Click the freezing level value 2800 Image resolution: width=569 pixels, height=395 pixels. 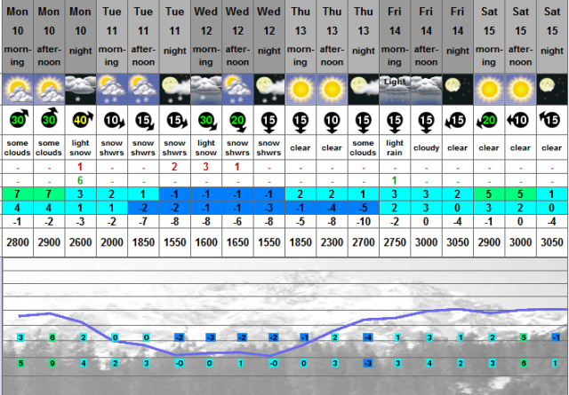pos(18,242)
